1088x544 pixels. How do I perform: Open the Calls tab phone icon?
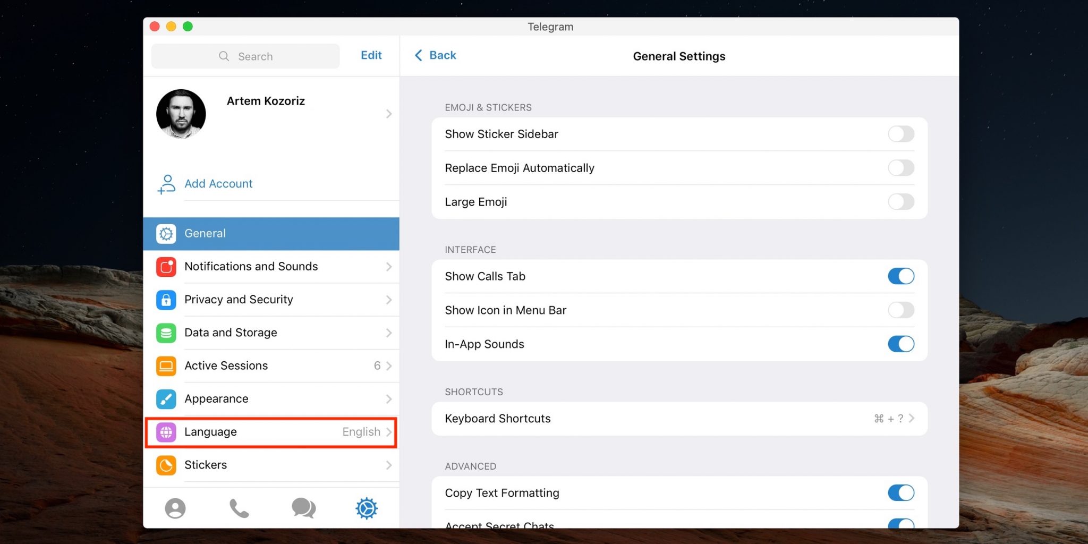[239, 508]
